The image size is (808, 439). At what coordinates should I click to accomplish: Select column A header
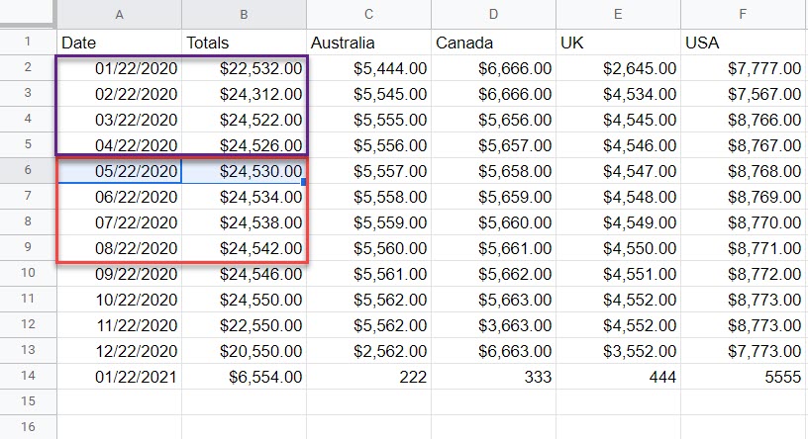pyautogui.click(x=120, y=15)
